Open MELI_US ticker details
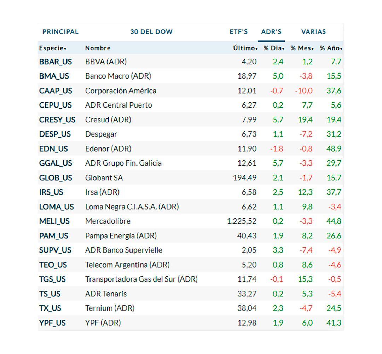The height and width of the screenshot is (354, 382). tap(54, 221)
